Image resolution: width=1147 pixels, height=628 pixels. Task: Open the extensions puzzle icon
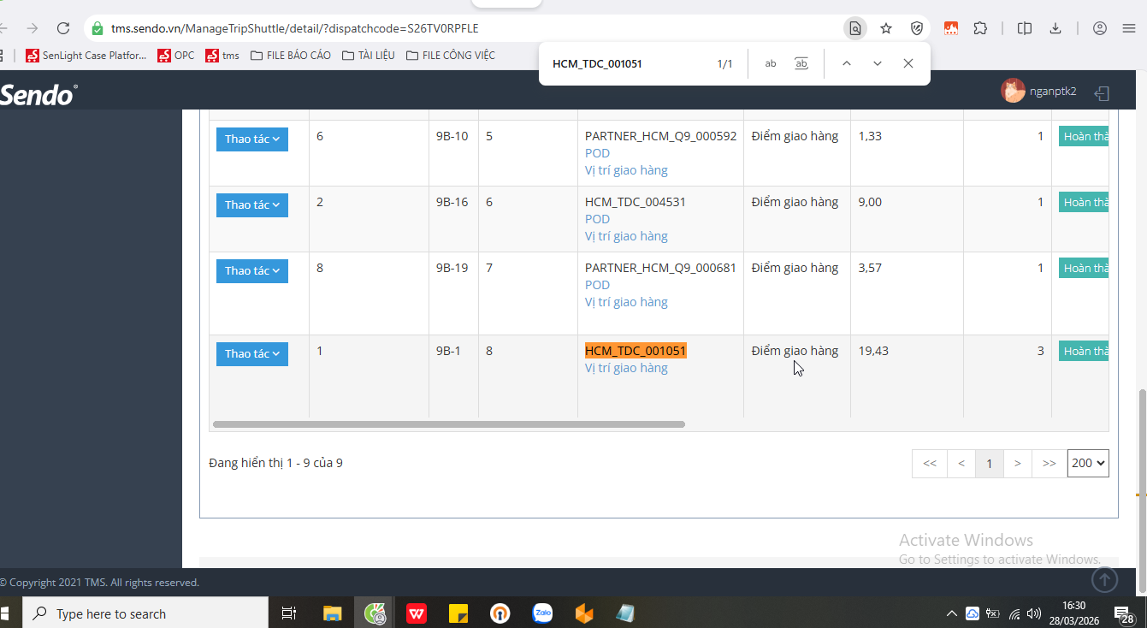pos(980,28)
